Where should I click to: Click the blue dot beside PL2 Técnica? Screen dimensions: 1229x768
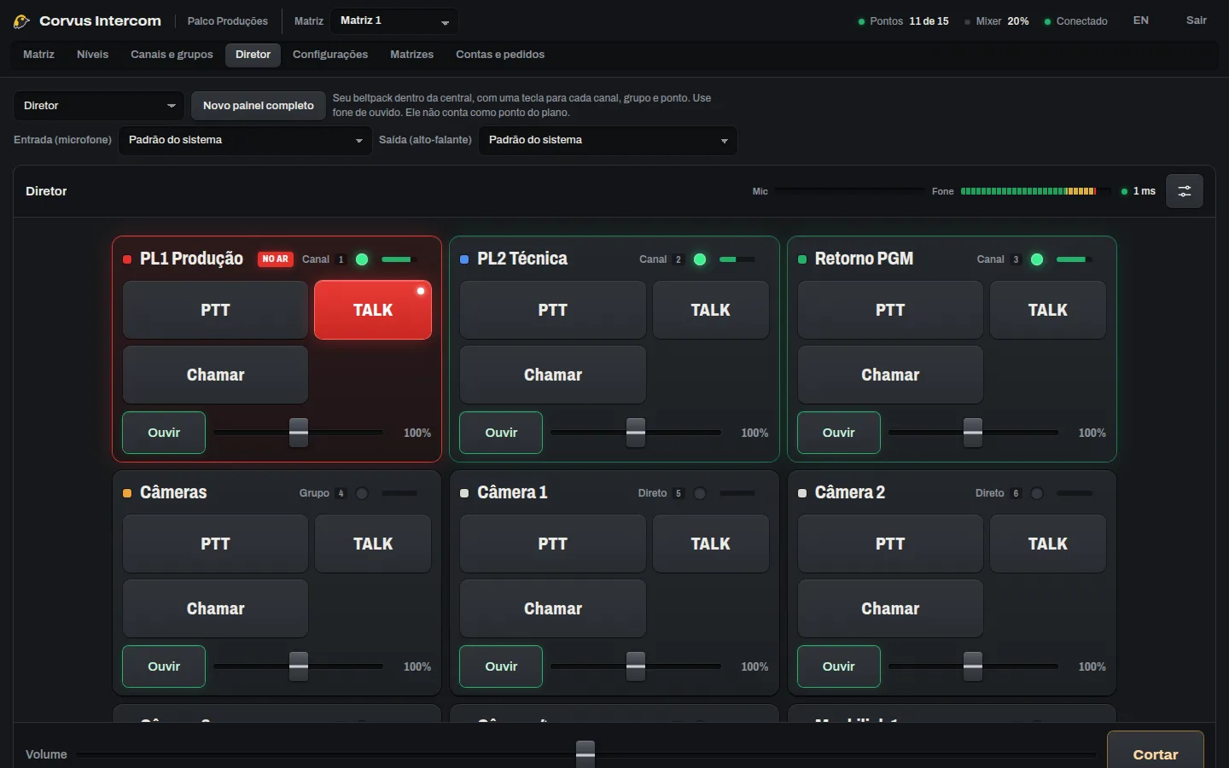tap(464, 259)
